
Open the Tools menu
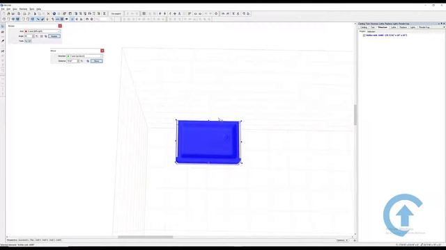(32, 9)
